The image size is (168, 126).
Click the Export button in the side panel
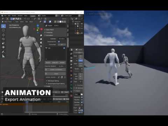pyautogui.click(x=55, y=74)
